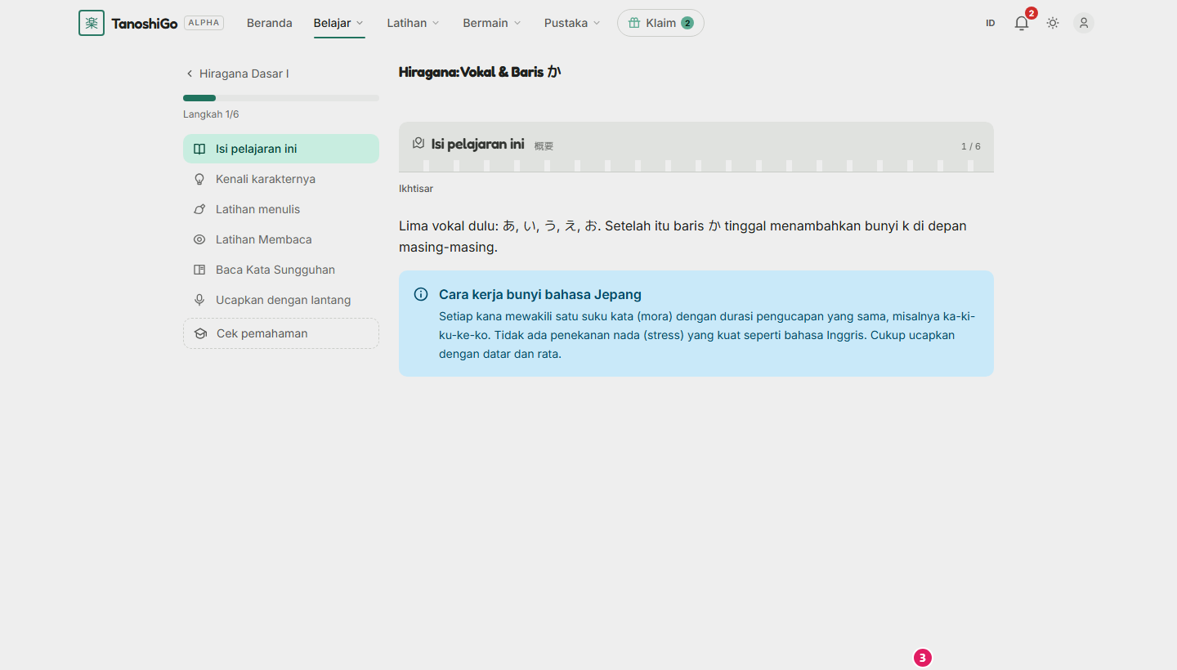Go back to Hiragana Dasar I
The width and height of the screenshot is (1177, 670).
237,74
